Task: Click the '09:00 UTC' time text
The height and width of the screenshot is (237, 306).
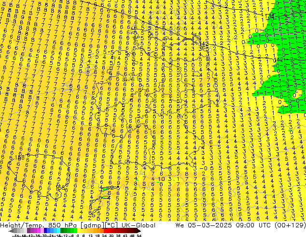Action: pyautogui.click(x=253, y=225)
